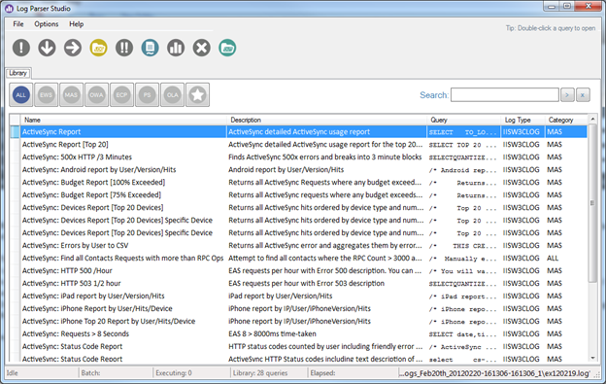Show favorites with the star filter
Viewport: 606px width, 384px height.
tap(197, 94)
